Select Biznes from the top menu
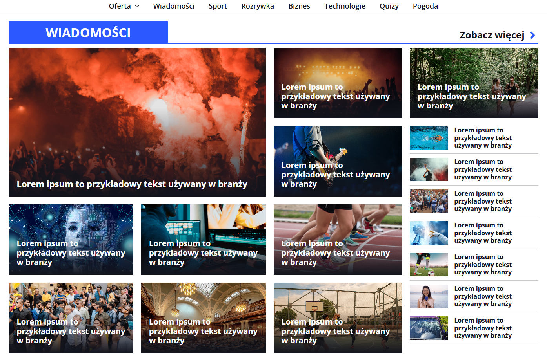Image resolution: width=547 pixels, height=357 pixels. (299, 6)
